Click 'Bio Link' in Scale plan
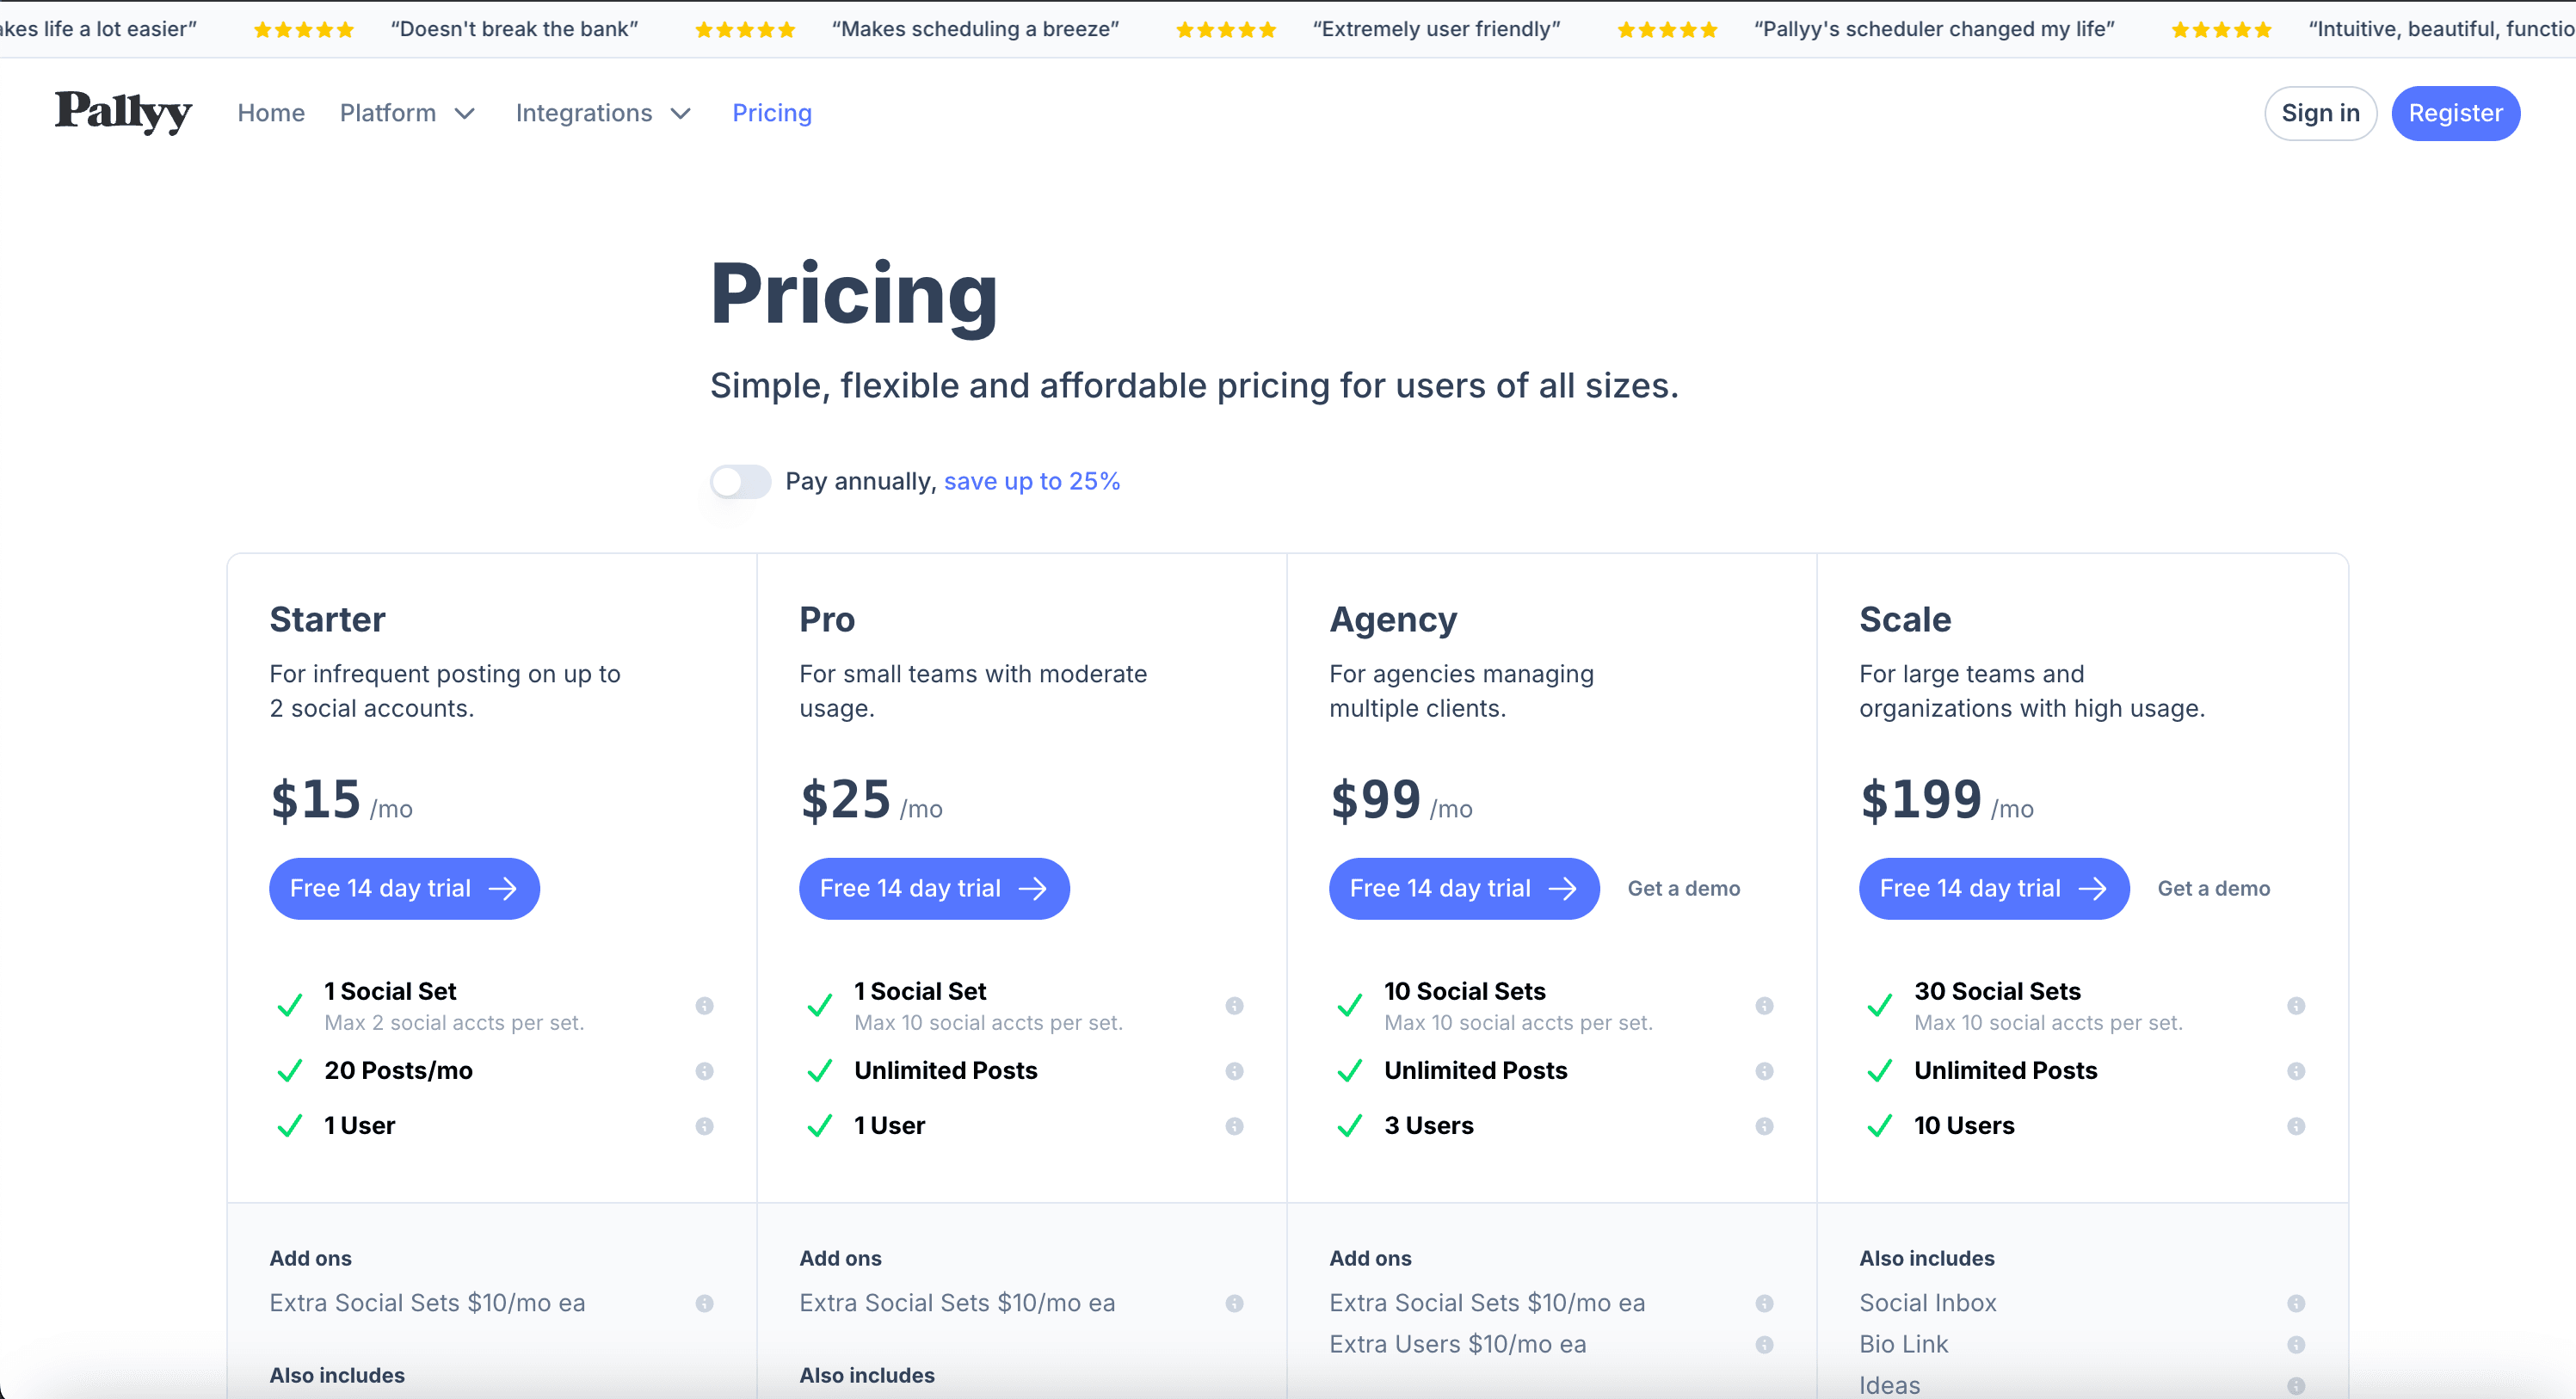The image size is (2576, 1399). click(1904, 1344)
